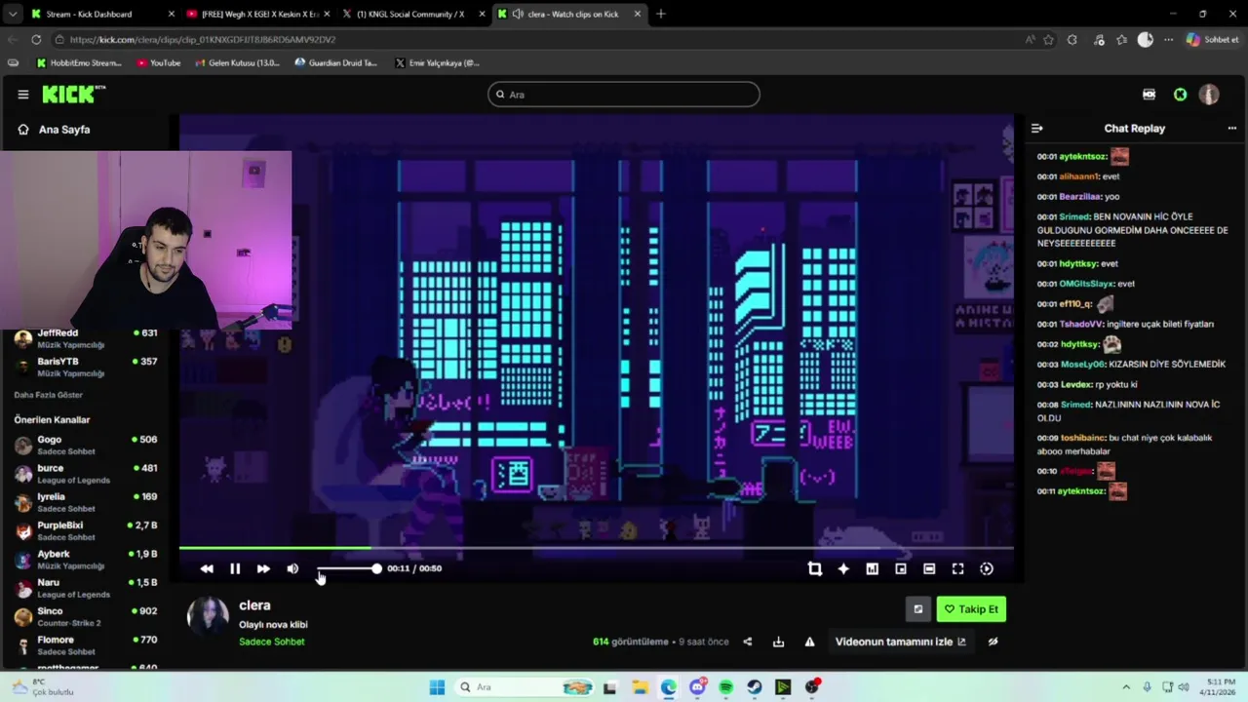Click the crop clip icon in player
Screen dimensions: 1248x702
(x=815, y=568)
